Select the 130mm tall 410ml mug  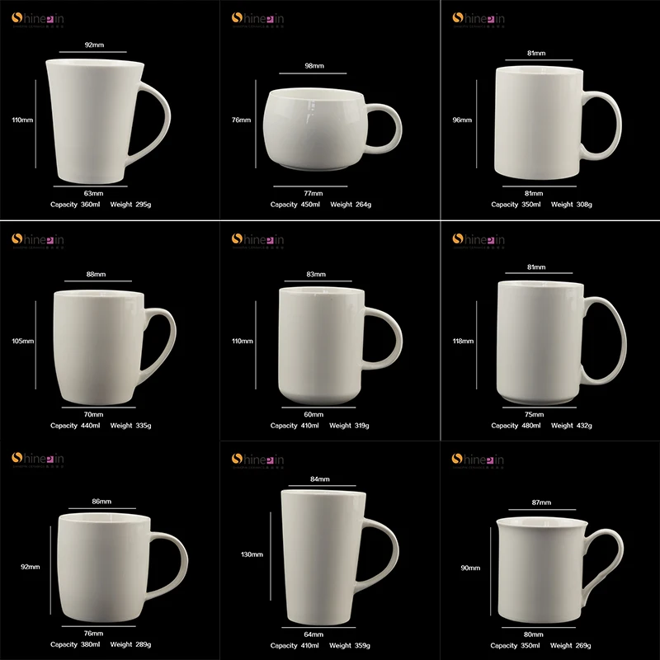(x=339, y=558)
